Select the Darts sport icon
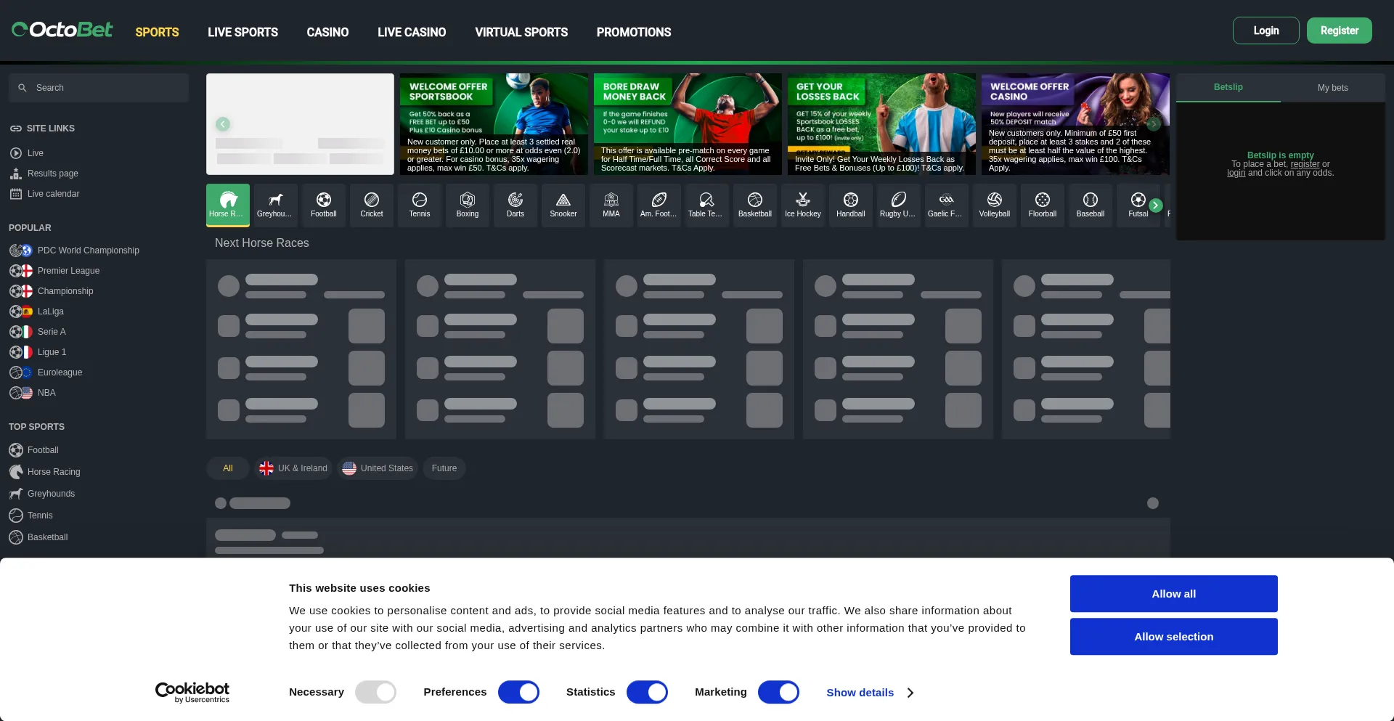This screenshot has width=1394, height=721. tap(515, 205)
